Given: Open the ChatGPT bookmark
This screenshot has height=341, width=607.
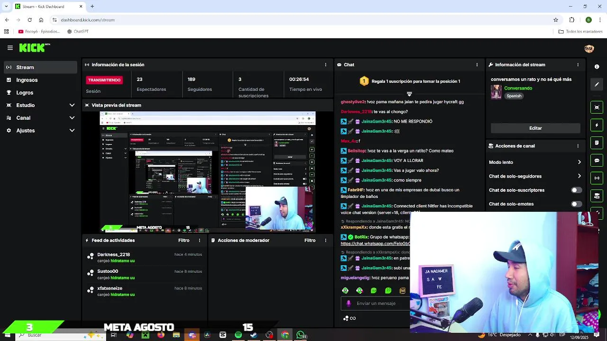Looking at the screenshot, I should [78, 32].
